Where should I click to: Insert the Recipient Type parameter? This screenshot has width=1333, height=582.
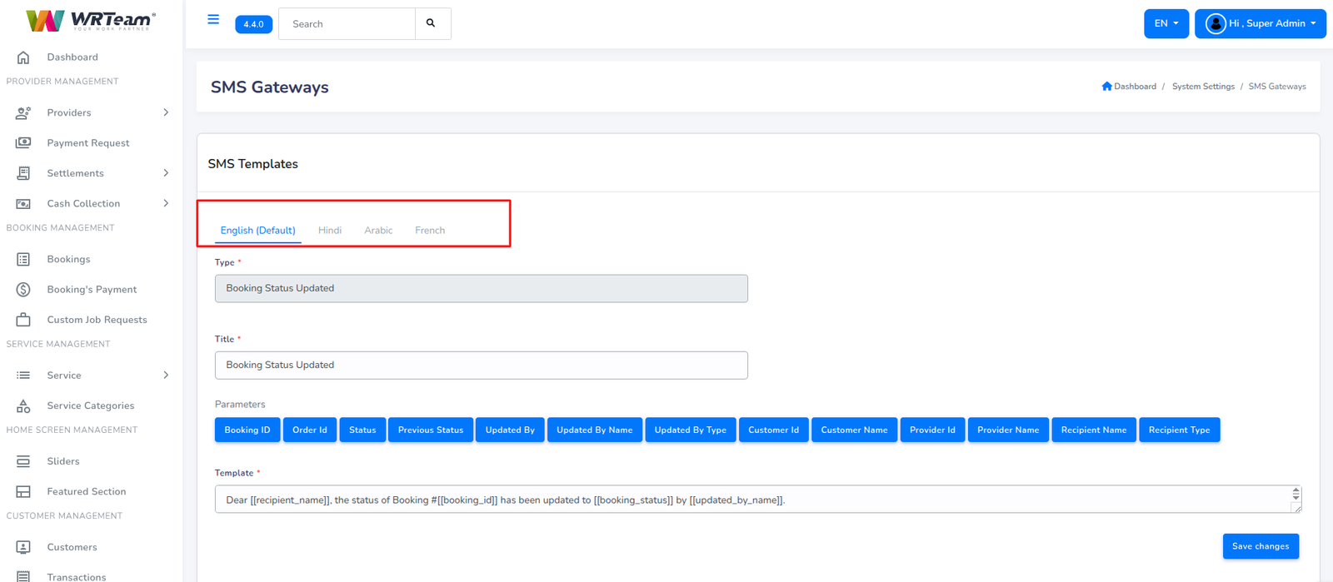tap(1179, 430)
